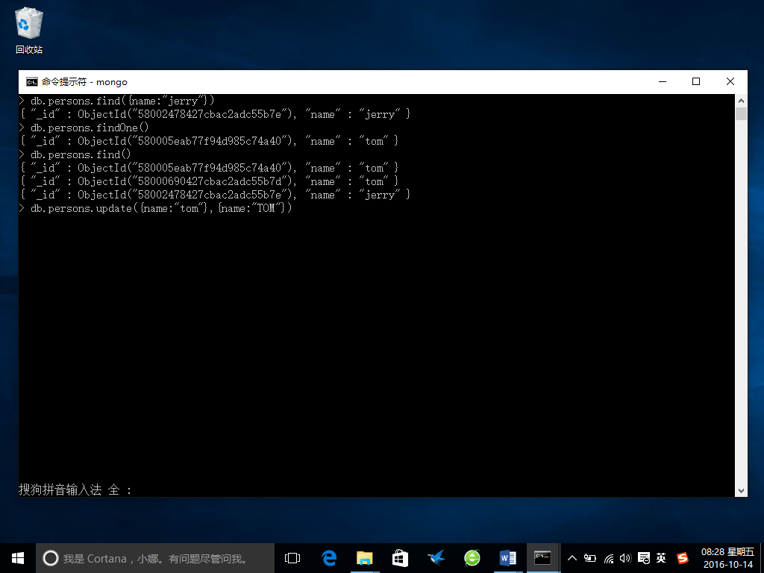Minimize the mongo command prompt window
Screen dimensions: 764x573
tap(663, 82)
